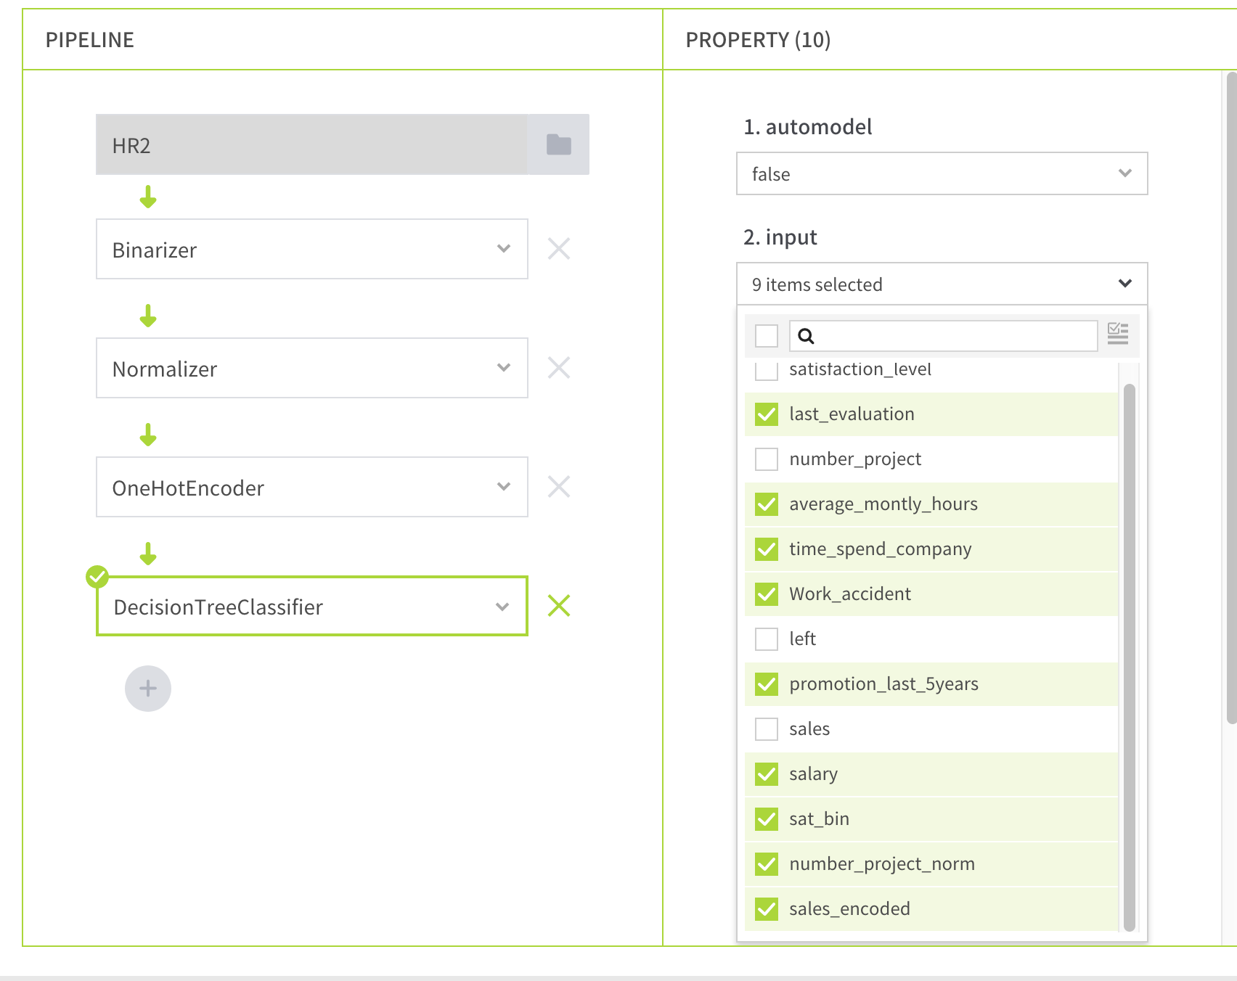The image size is (1237, 981).
Task: Uncheck sales_encoded
Action: click(x=767, y=909)
